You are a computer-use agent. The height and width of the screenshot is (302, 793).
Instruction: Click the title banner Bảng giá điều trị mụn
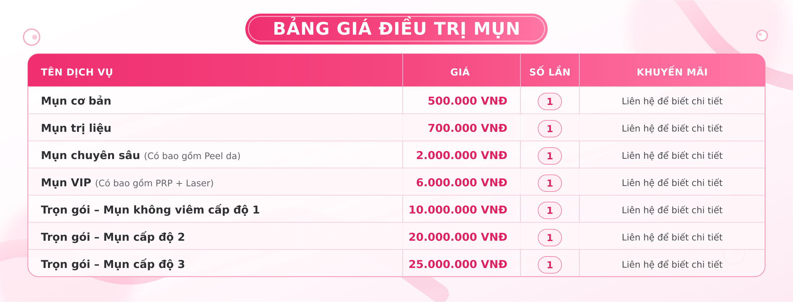[396, 29]
